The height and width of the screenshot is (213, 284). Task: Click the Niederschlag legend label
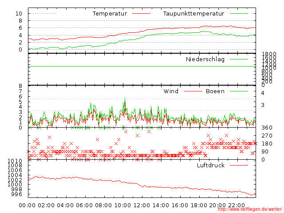pos(205,59)
